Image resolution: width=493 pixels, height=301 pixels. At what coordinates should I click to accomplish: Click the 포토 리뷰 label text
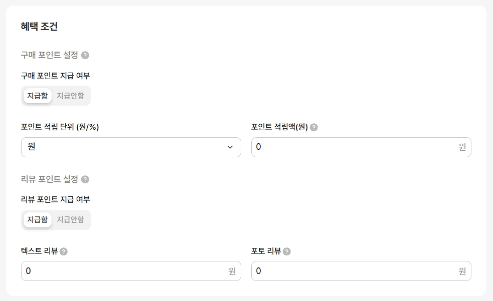coord(266,251)
